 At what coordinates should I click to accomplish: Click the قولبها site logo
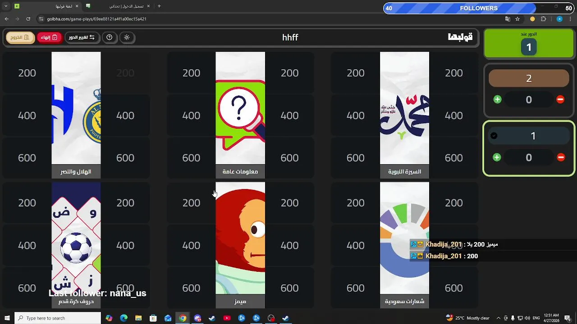[460, 37]
